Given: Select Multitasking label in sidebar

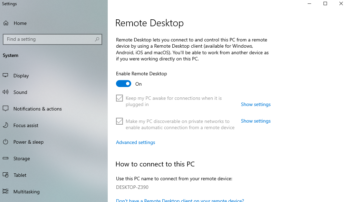Looking at the screenshot, I should (x=27, y=192).
